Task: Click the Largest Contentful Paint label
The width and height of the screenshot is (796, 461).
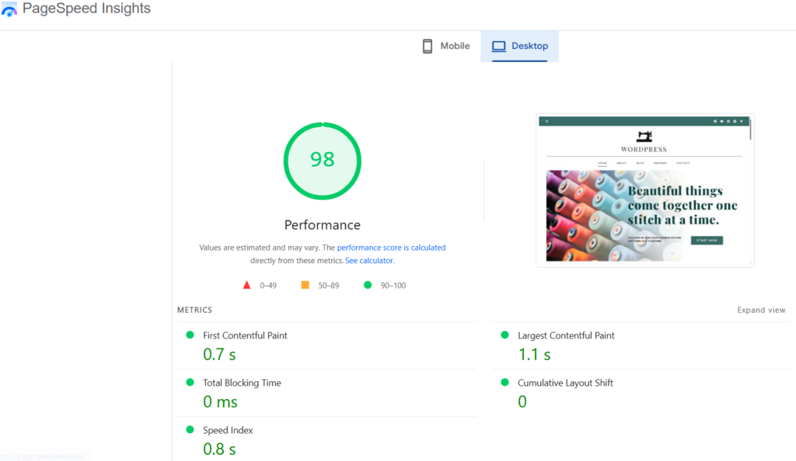Action: click(566, 335)
